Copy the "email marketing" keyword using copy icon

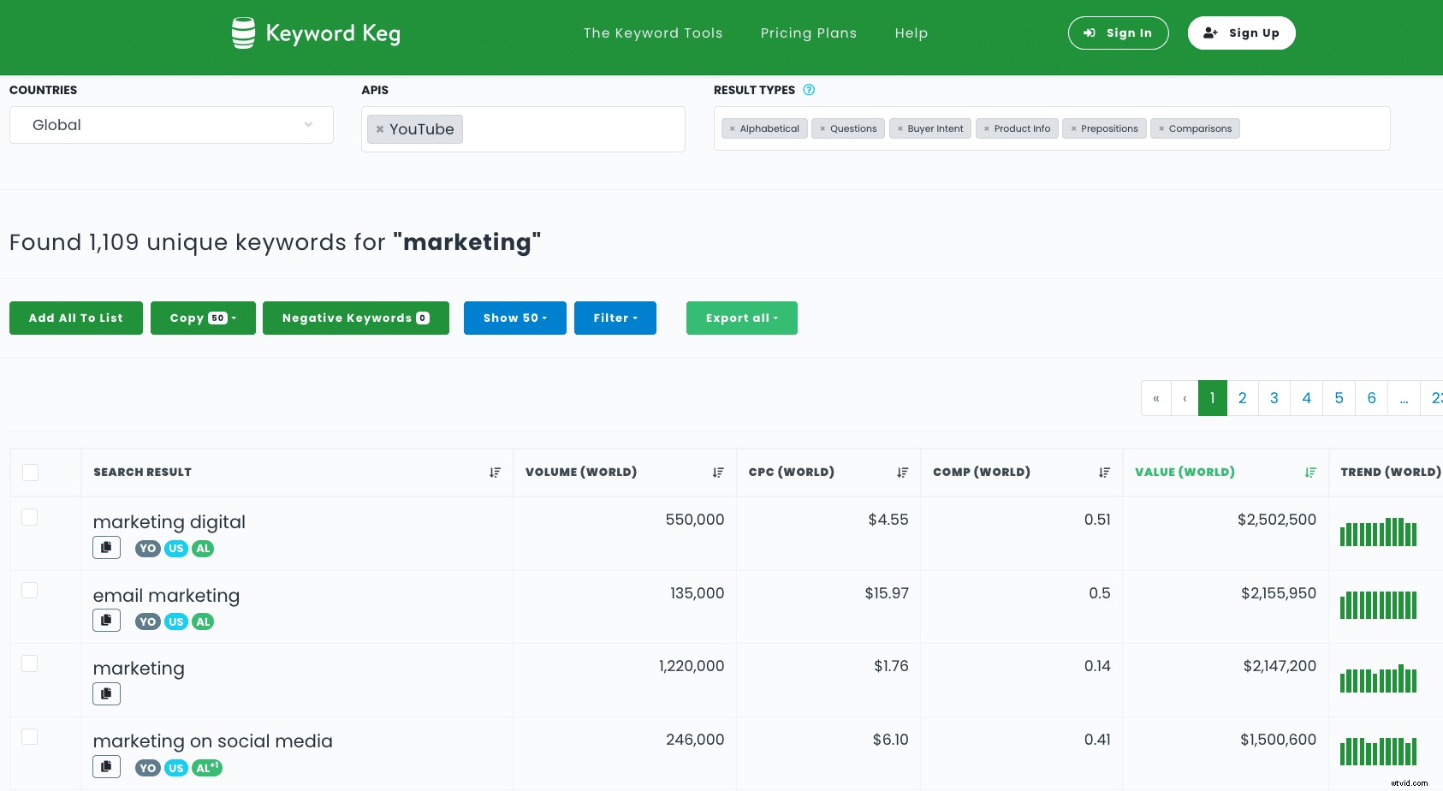point(106,620)
